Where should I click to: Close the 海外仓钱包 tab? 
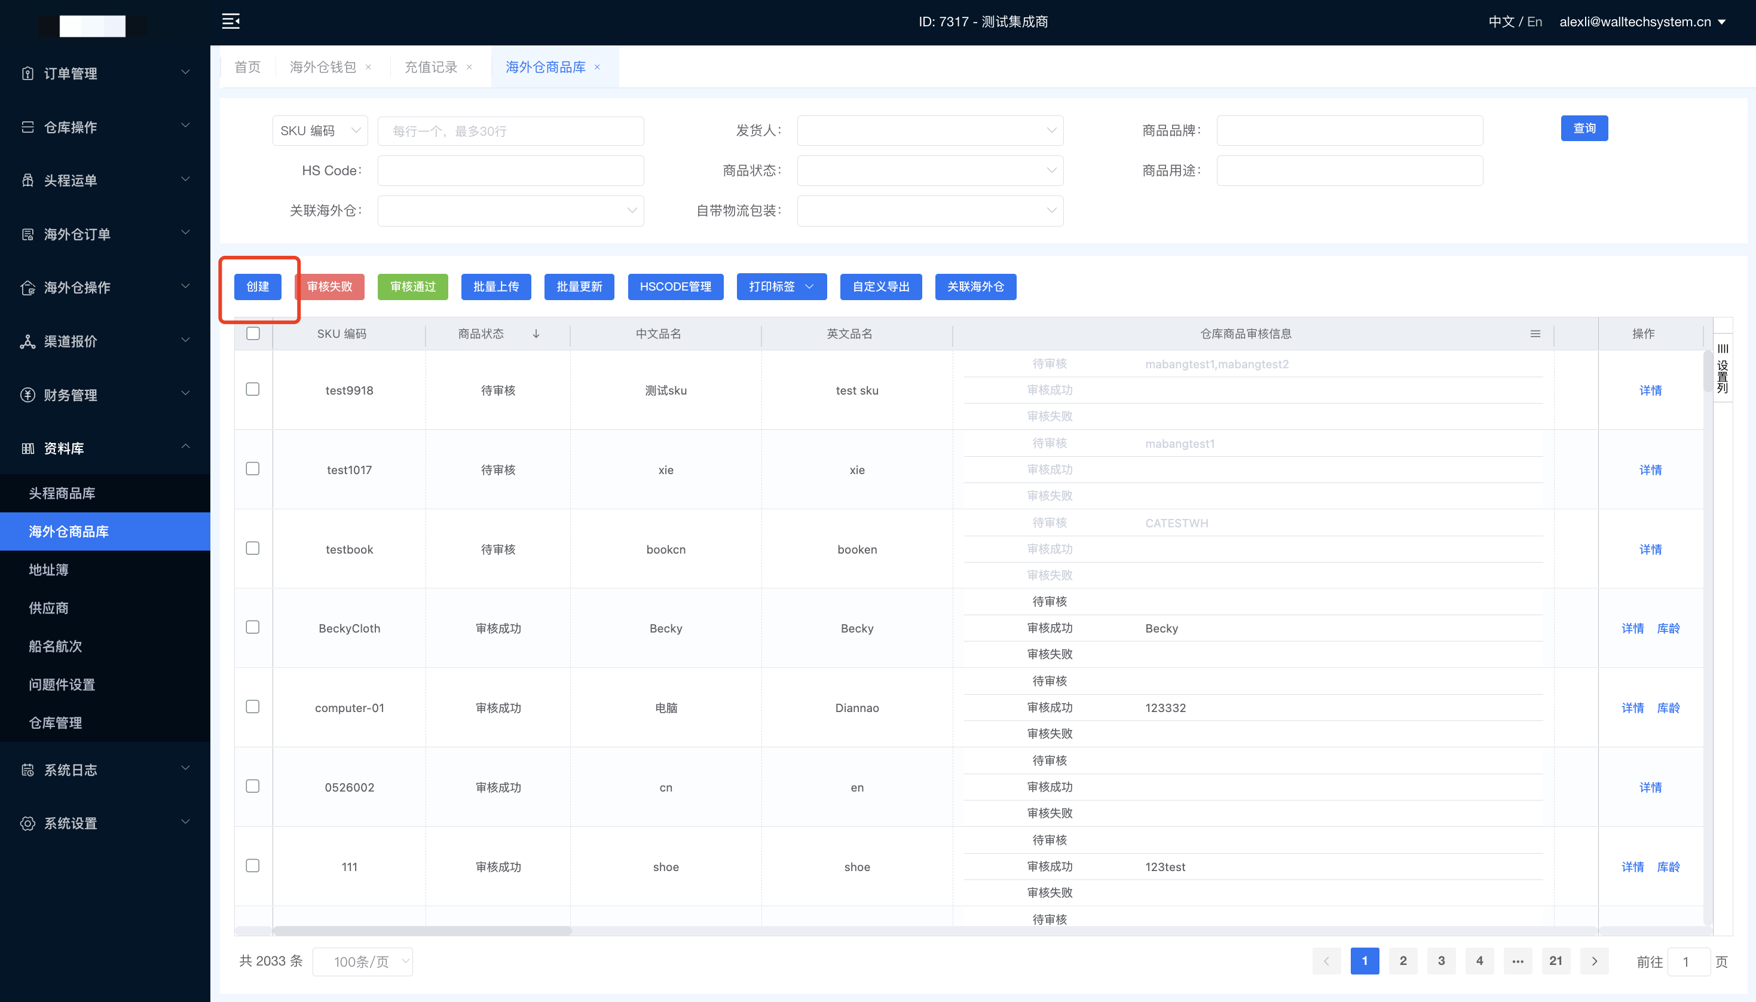pyautogui.click(x=369, y=67)
